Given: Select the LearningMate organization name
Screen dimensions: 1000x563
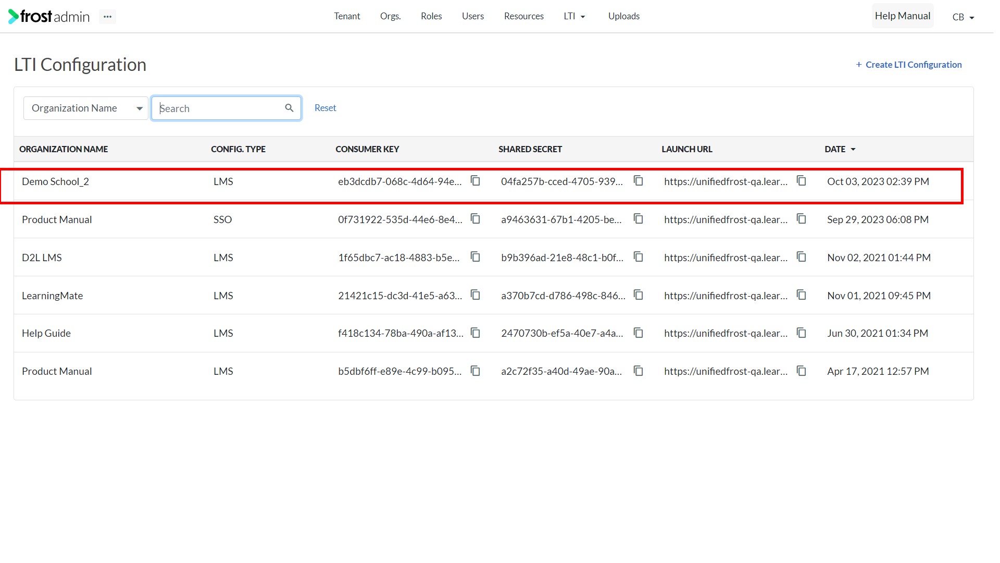Looking at the screenshot, I should tap(52, 296).
